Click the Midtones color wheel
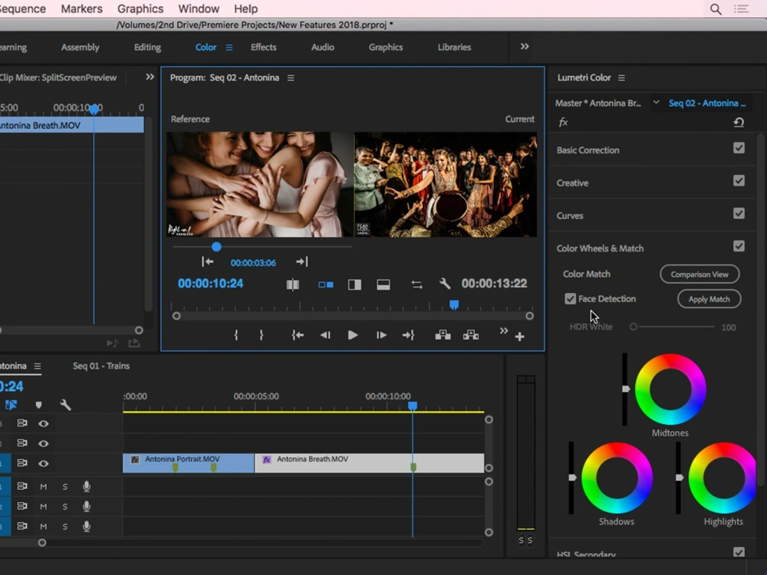 coord(670,389)
